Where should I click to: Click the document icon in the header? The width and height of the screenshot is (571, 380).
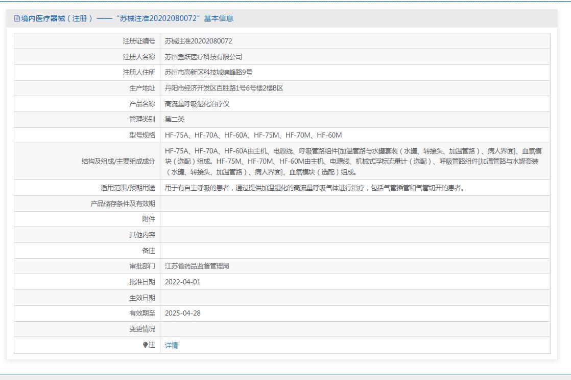click(17, 18)
